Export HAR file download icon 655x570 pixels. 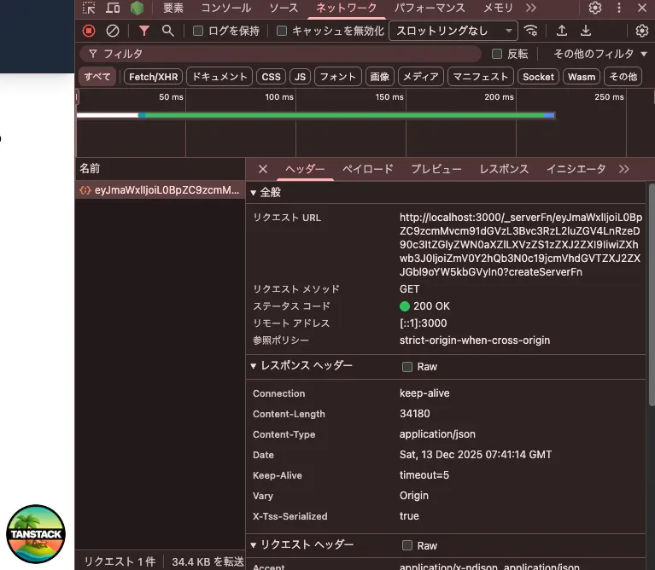tap(586, 31)
